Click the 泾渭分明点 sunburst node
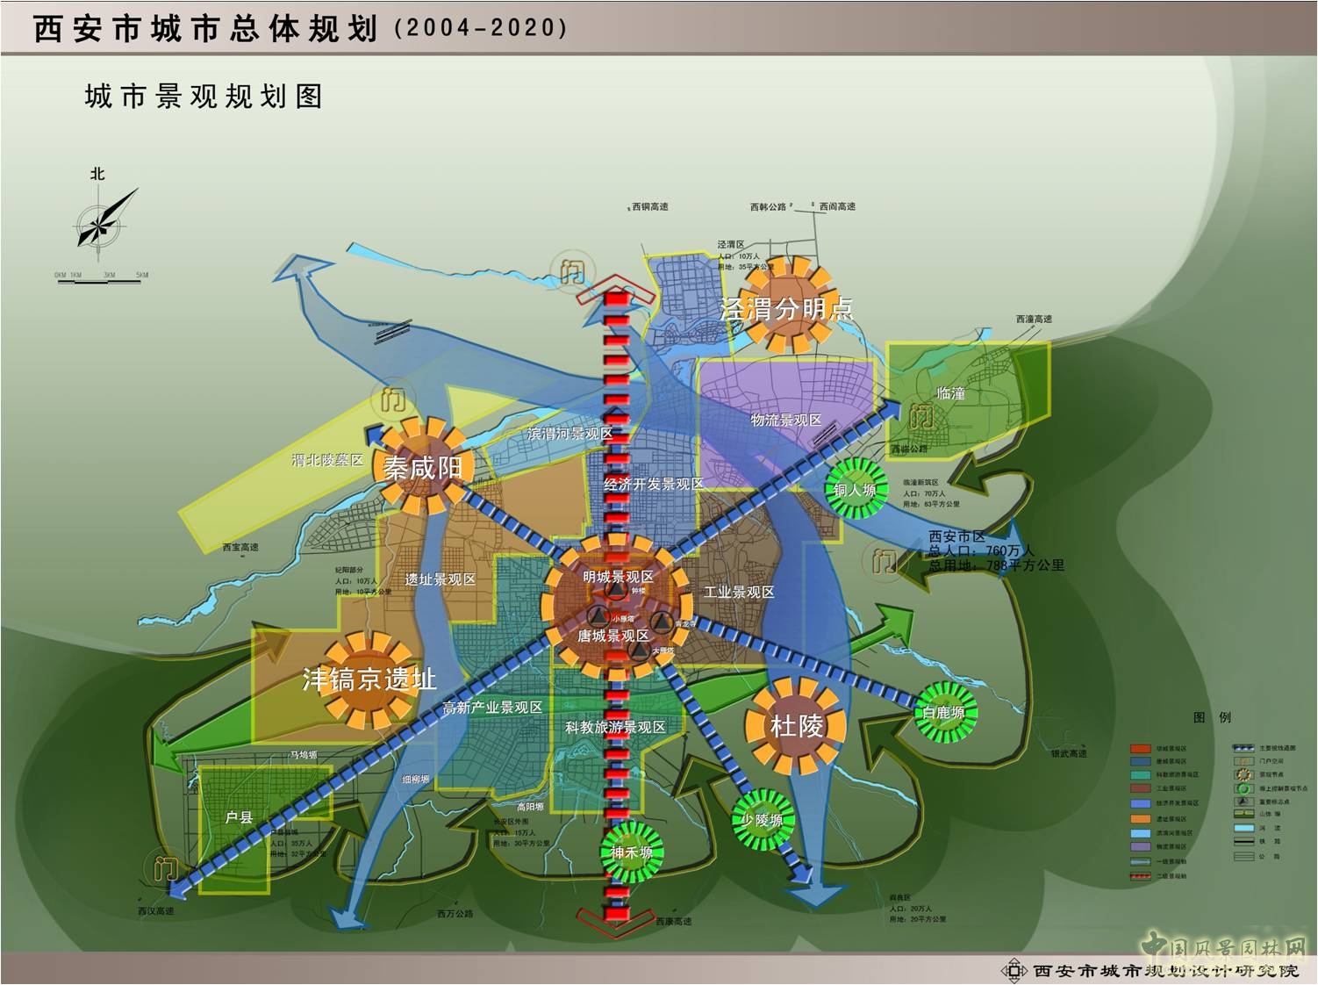 786,306
